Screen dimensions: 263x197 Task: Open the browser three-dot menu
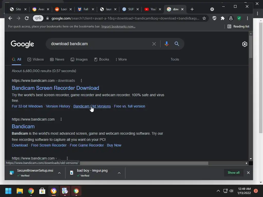pyautogui.click(x=247, y=18)
